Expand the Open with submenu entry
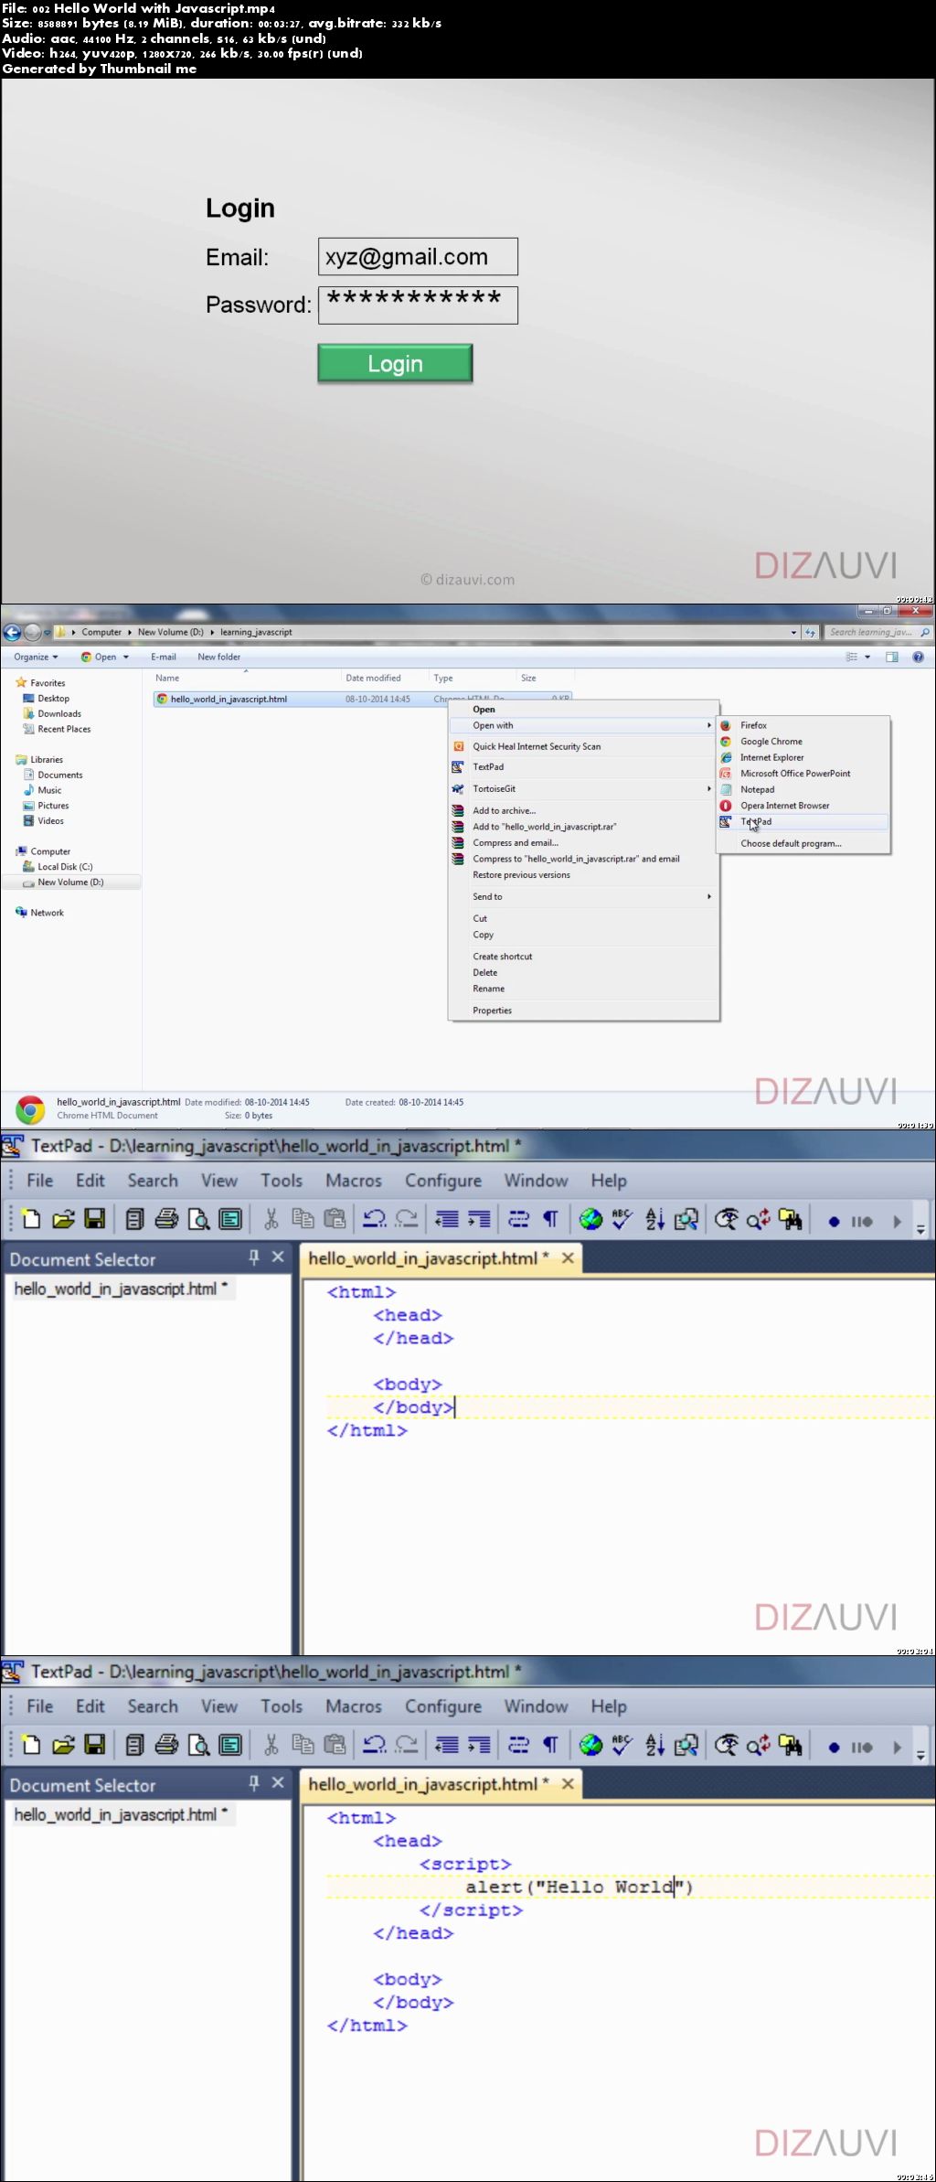The height and width of the screenshot is (2182, 936). tap(582, 725)
